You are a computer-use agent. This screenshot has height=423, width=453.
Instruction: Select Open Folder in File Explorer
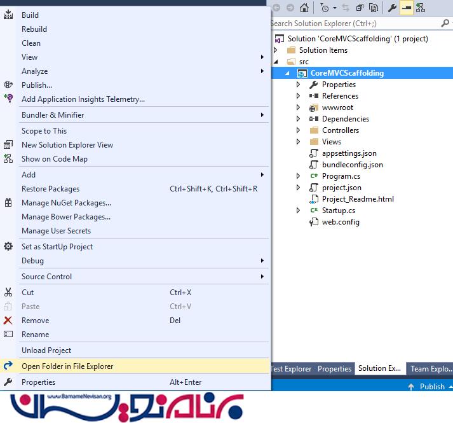pos(67,366)
